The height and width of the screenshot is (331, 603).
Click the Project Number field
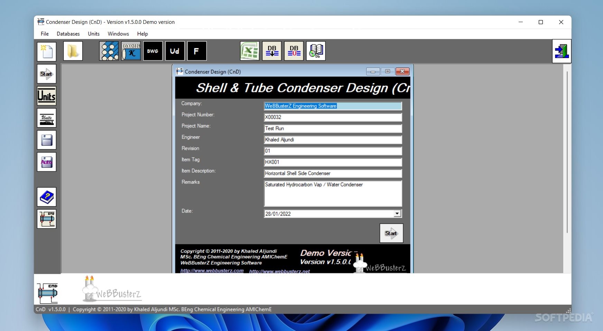(333, 117)
